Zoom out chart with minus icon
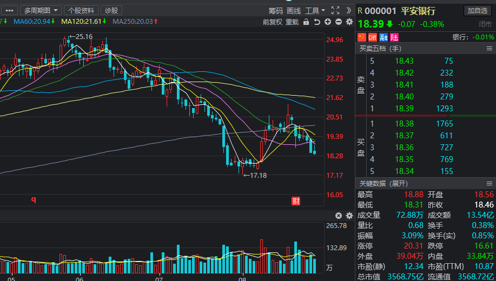Image resolution: width=496 pixels, height=281 pixels. 339,22
